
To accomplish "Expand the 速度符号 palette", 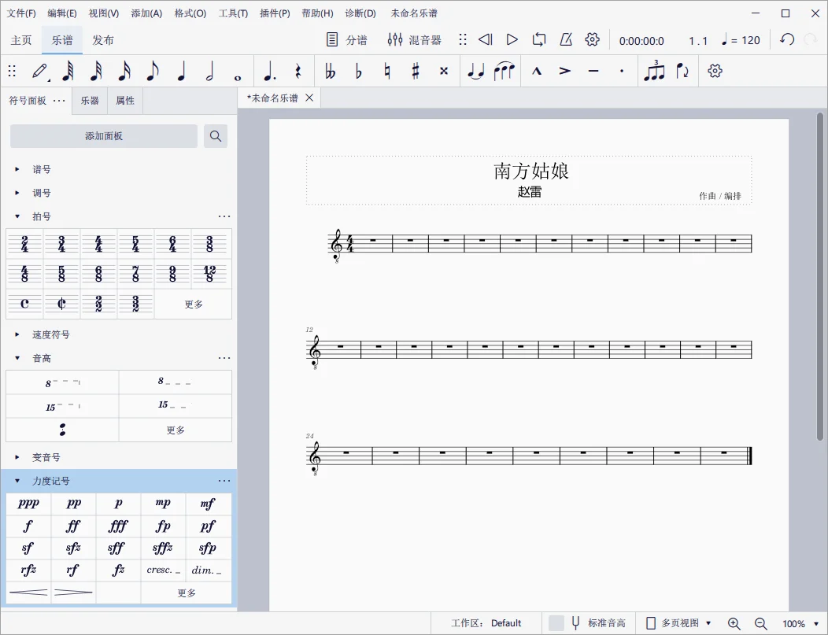I will tap(17, 334).
